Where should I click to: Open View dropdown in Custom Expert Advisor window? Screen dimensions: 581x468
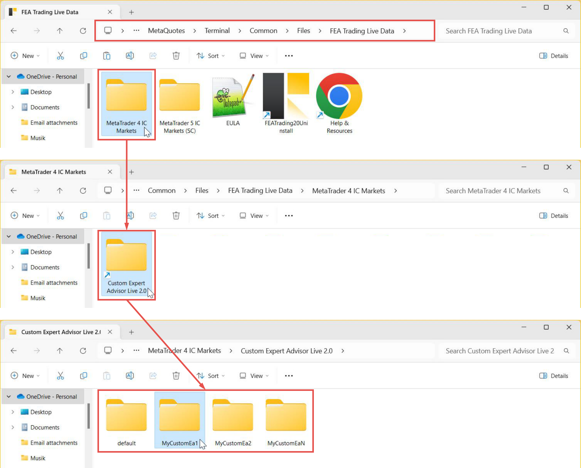(254, 376)
